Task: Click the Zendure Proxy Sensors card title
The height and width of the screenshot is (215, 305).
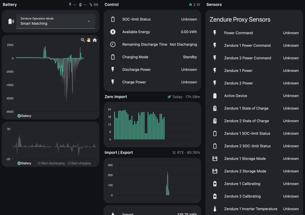Action: coord(240,19)
